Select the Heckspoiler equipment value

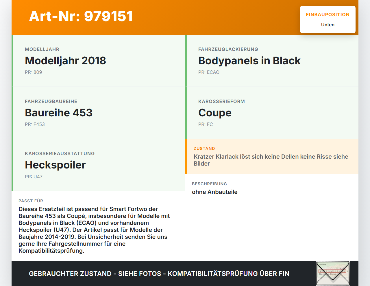click(55, 165)
